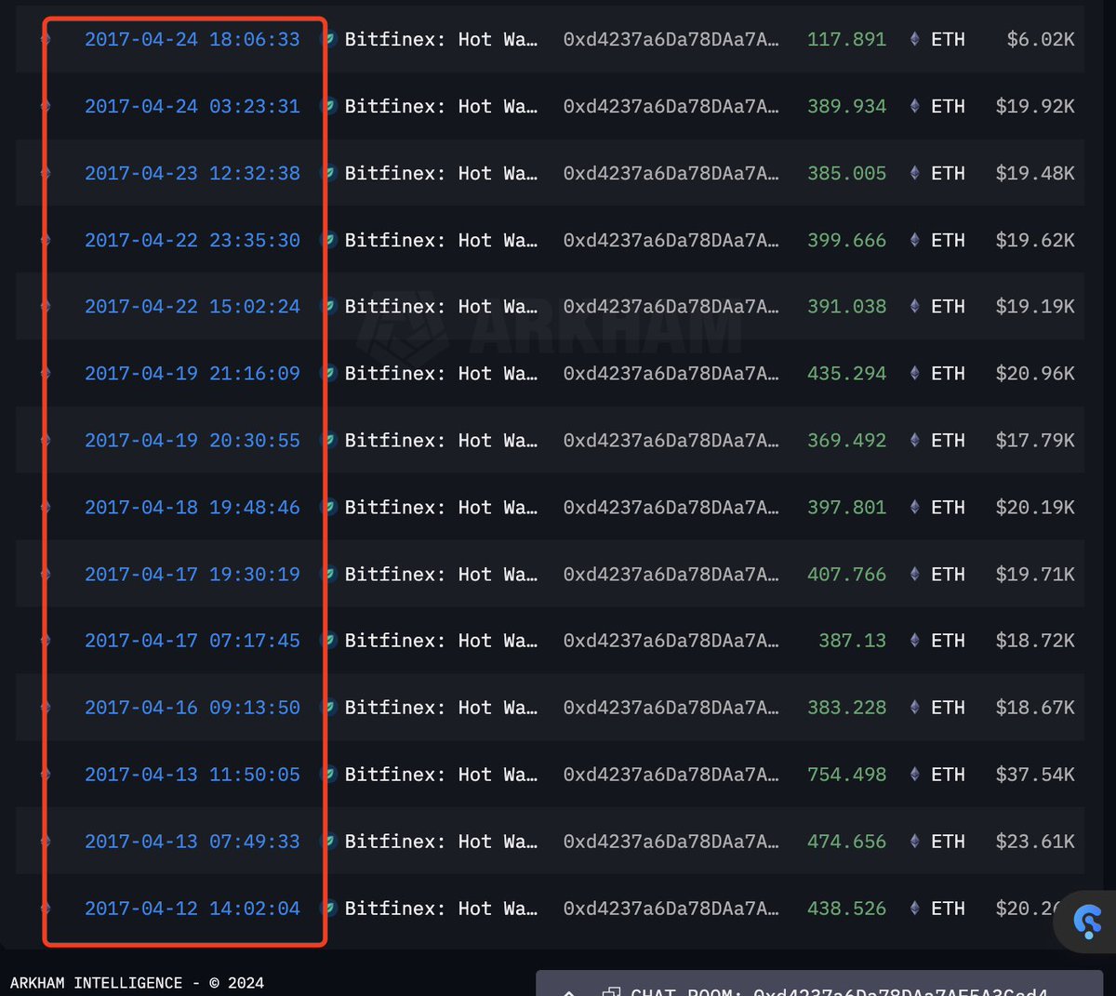
Task: Click the ETH token icon beside 438.526
Action: click(914, 908)
